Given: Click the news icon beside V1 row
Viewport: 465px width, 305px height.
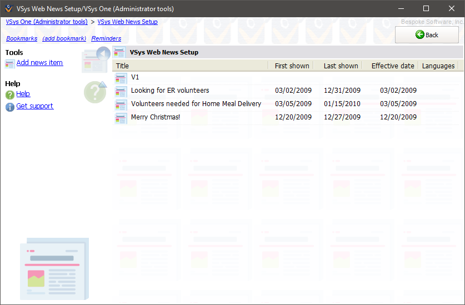Looking at the screenshot, I should click(x=121, y=77).
